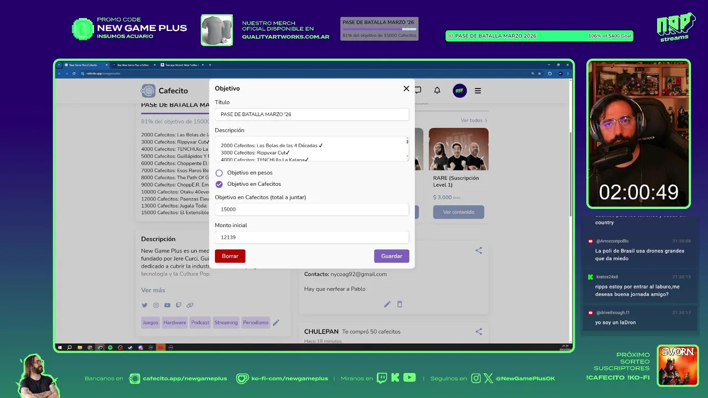Viewport: 708px width, 398px height.
Task: Click the CHULEPAN supporter name
Action: click(x=321, y=332)
